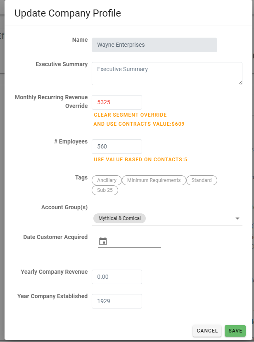Viewport: 254px width, 342px height.
Task: Click the Account Group(s) label
Action: tap(64, 207)
